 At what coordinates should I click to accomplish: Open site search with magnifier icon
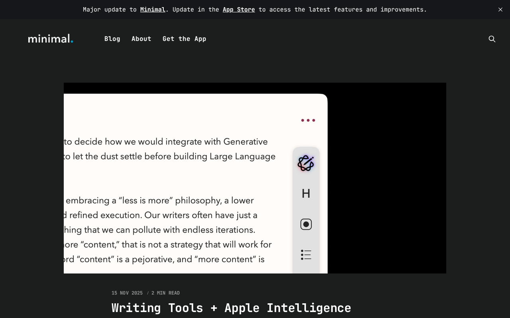(x=492, y=39)
